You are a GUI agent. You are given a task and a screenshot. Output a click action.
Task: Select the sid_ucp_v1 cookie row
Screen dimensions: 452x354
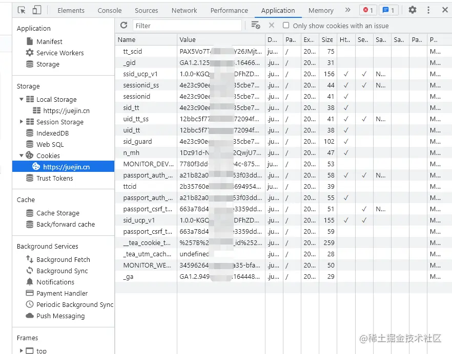click(x=283, y=220)
